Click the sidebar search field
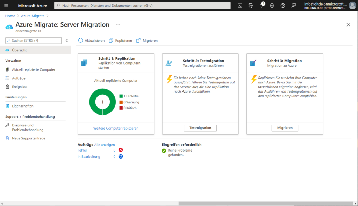Screen dimensions: 358x206 click(x=33, y=41)
